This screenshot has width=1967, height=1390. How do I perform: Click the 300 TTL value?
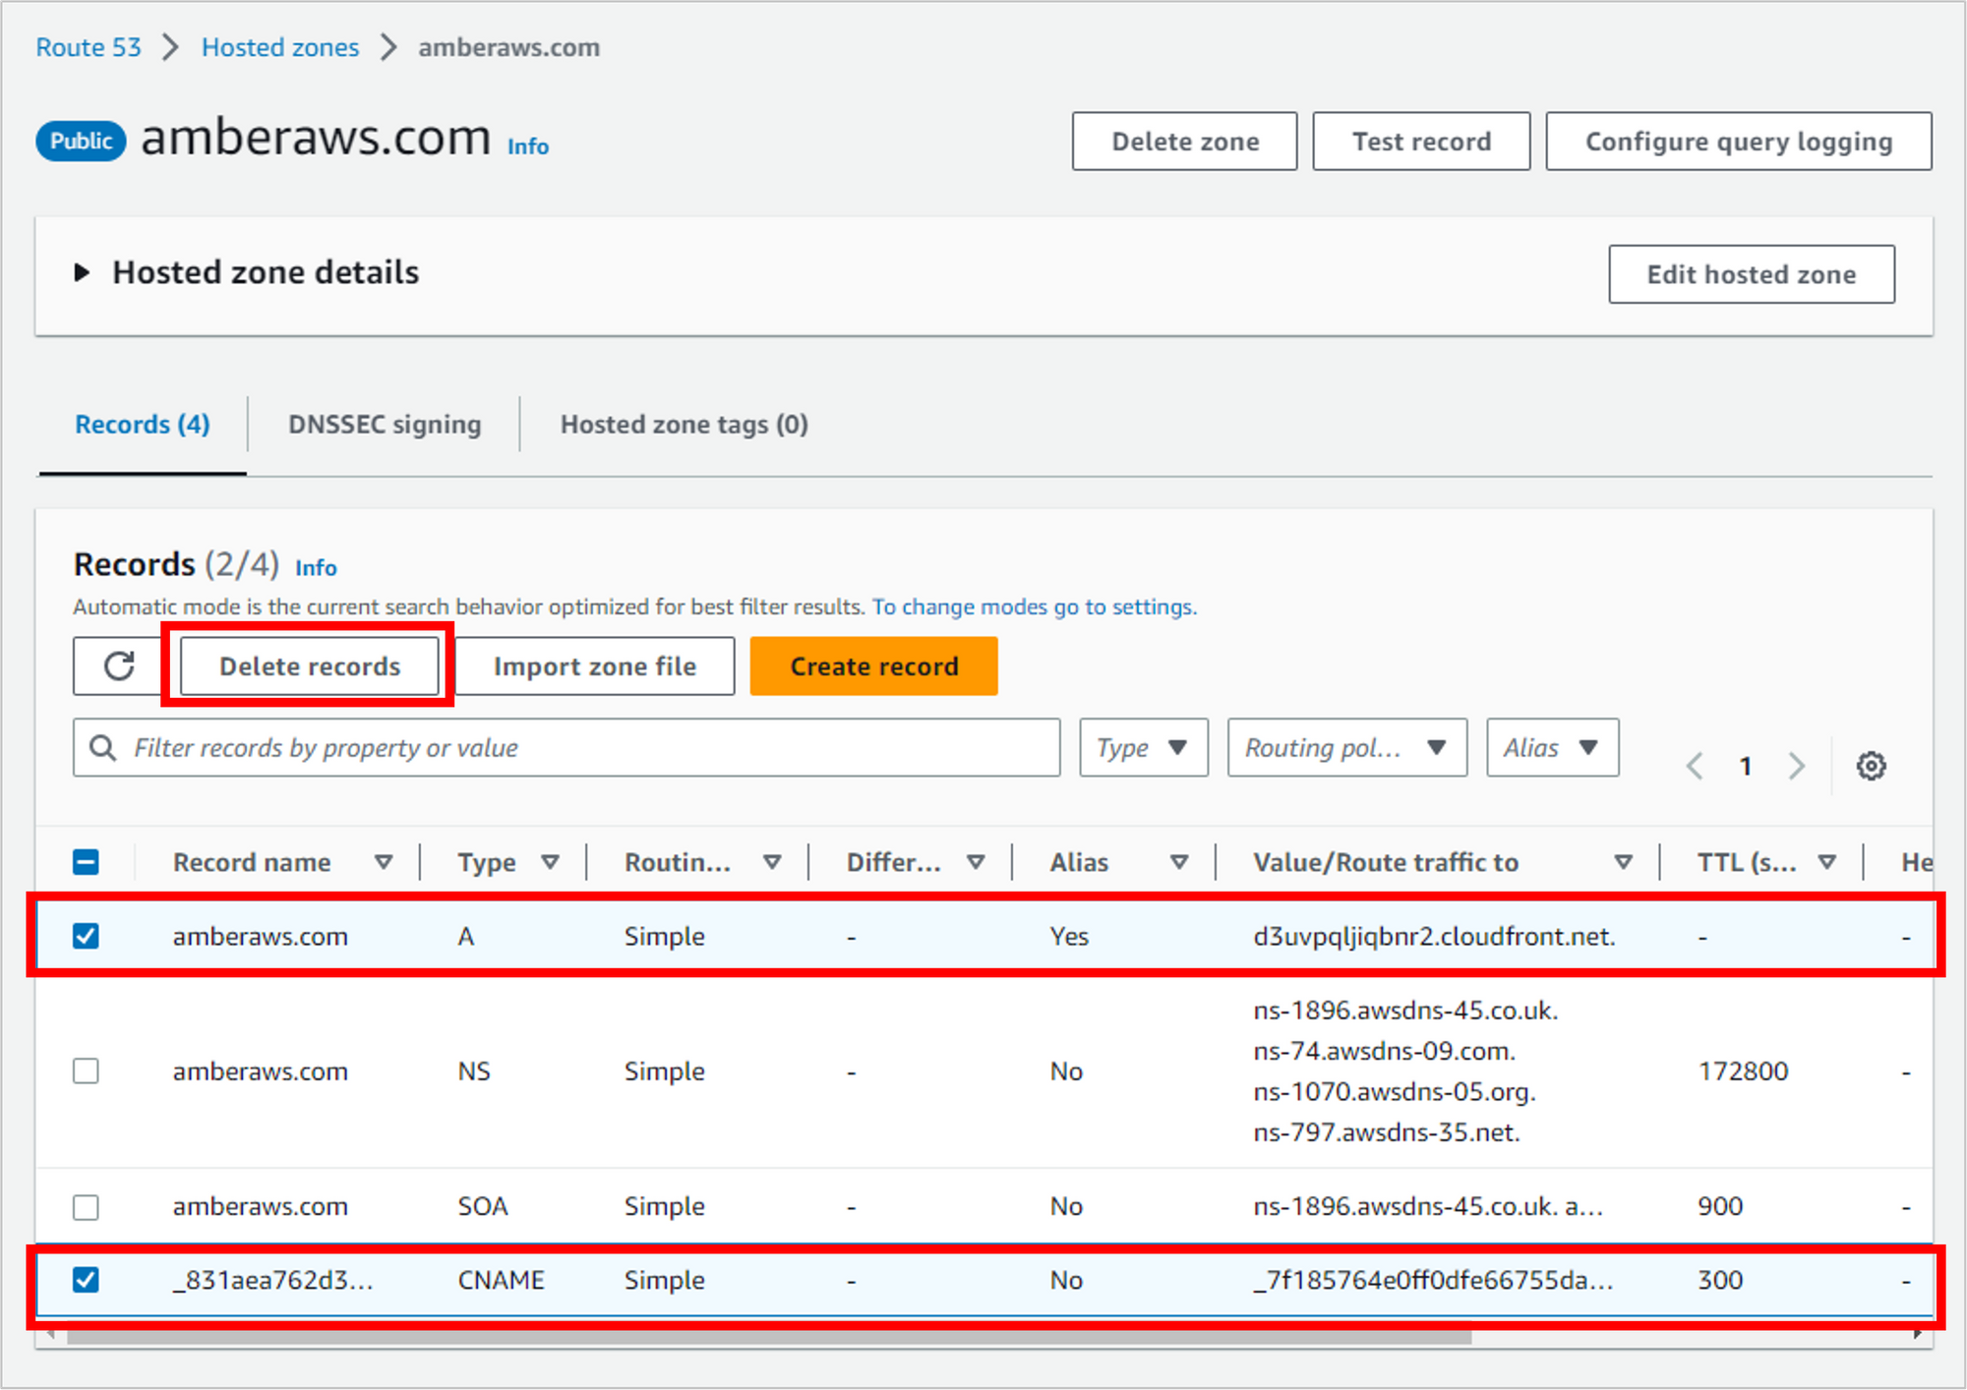pos(1720,1280)
